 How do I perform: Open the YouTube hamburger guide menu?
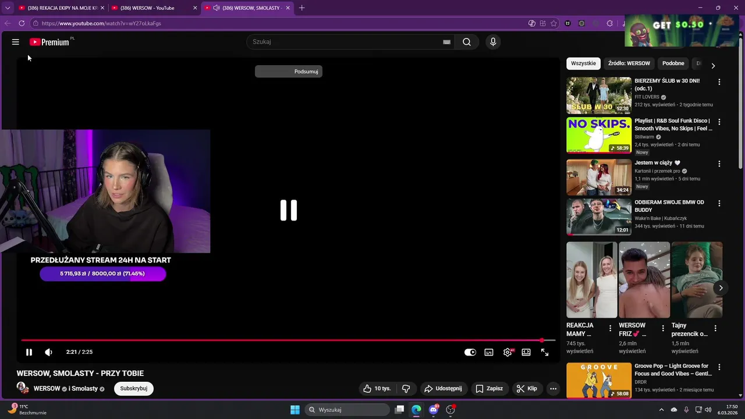[16, 42]
